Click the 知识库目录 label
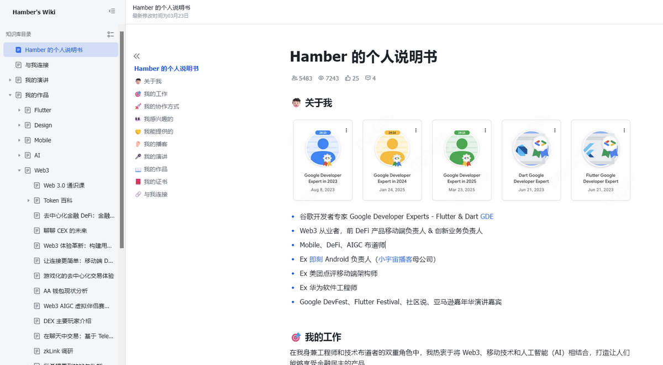Image resolution: width=663 pixels, height=365 pixels. [x=18, y=34]
